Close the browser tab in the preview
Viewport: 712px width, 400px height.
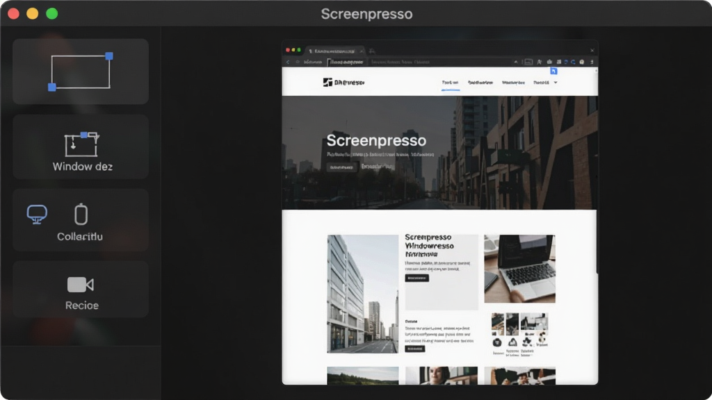[362, 51]
